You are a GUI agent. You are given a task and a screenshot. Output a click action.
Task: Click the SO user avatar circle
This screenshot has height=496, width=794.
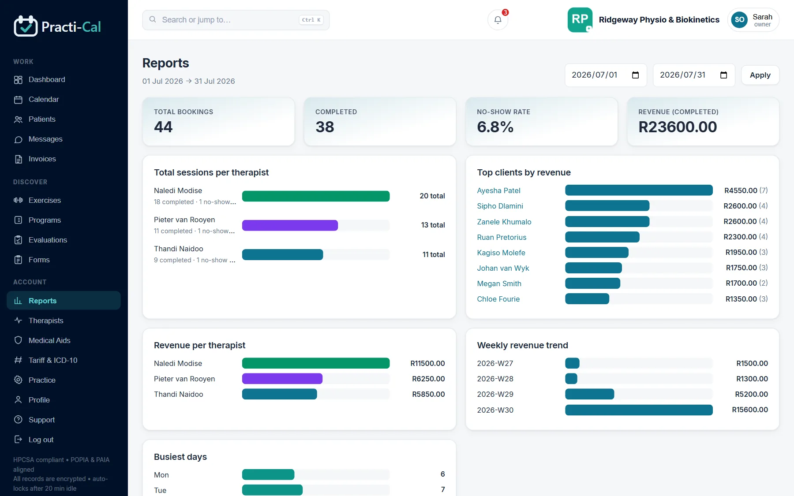pos(739,20)
